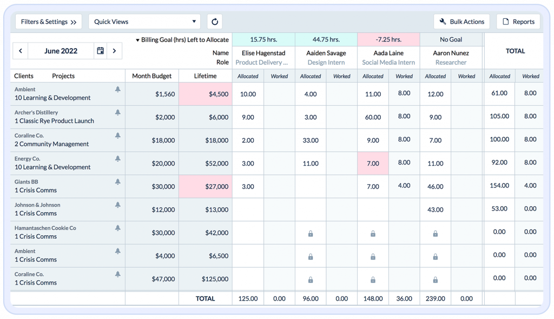Toggle the lock in Aiden Savage's Coraline Crisis Comms cell
This screenshot has height=319, width=554.
coord(311,280)
